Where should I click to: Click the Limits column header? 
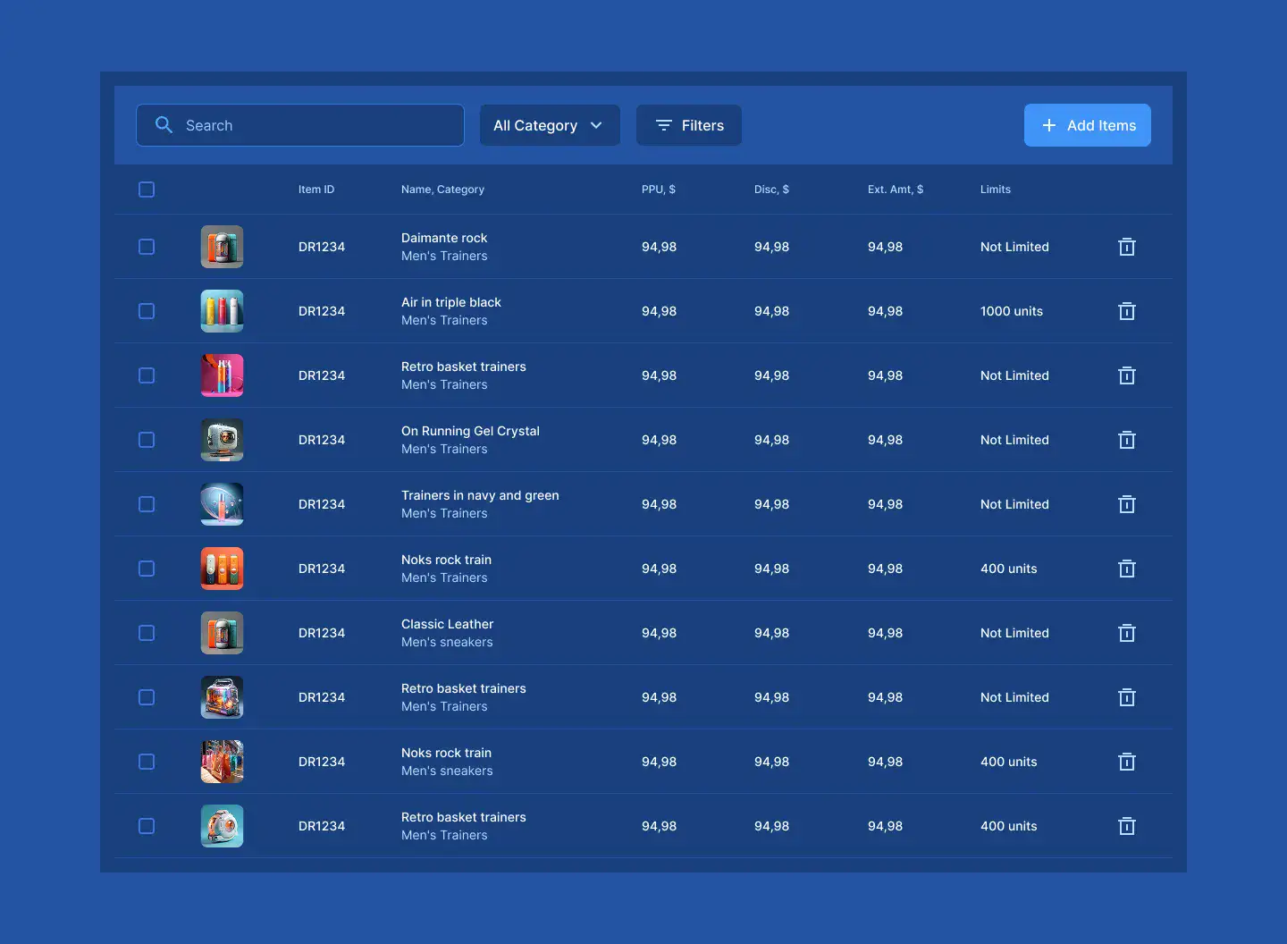pos(996,190)
